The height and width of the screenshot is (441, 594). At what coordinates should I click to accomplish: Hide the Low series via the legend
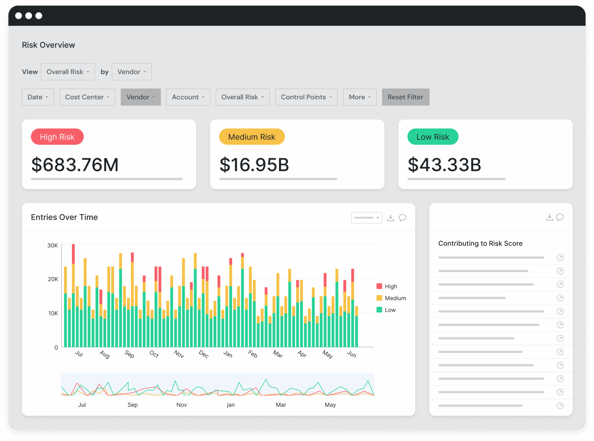(390, 310)
